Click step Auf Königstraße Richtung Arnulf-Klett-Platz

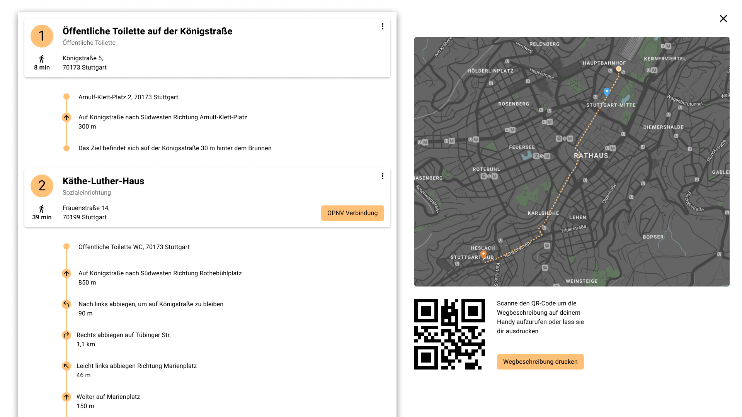tap(163, 117)
